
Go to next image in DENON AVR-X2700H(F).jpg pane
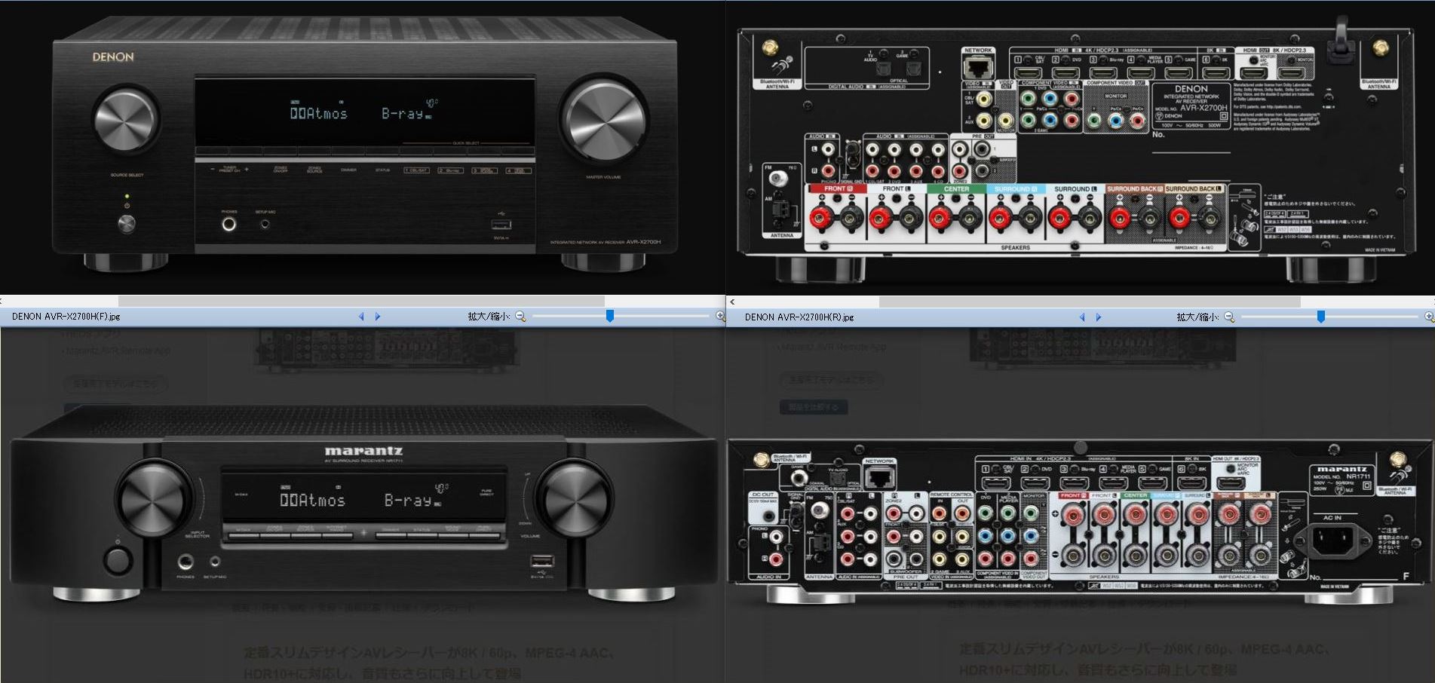(x=378, y=317)
